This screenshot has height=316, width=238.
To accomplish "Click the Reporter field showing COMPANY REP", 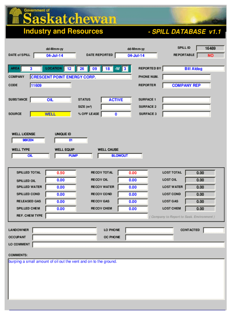I will pos(186,85).
